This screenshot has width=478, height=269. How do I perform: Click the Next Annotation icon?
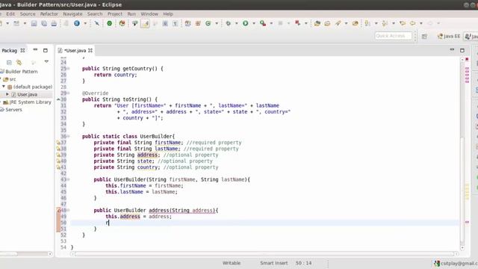[x=367, y=23]
